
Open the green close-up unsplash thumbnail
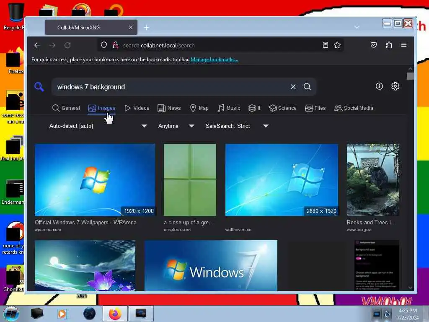[190, 180]
